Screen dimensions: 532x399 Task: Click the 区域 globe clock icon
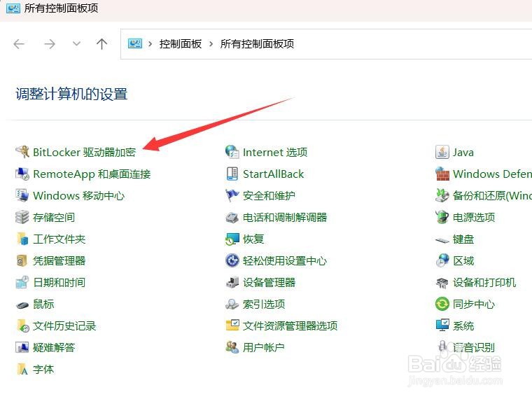coord(442,260)
